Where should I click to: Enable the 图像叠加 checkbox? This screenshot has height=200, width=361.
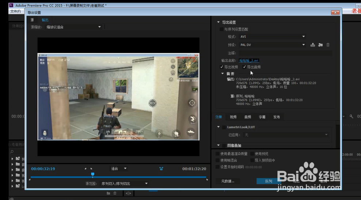[x=224, y=146]
